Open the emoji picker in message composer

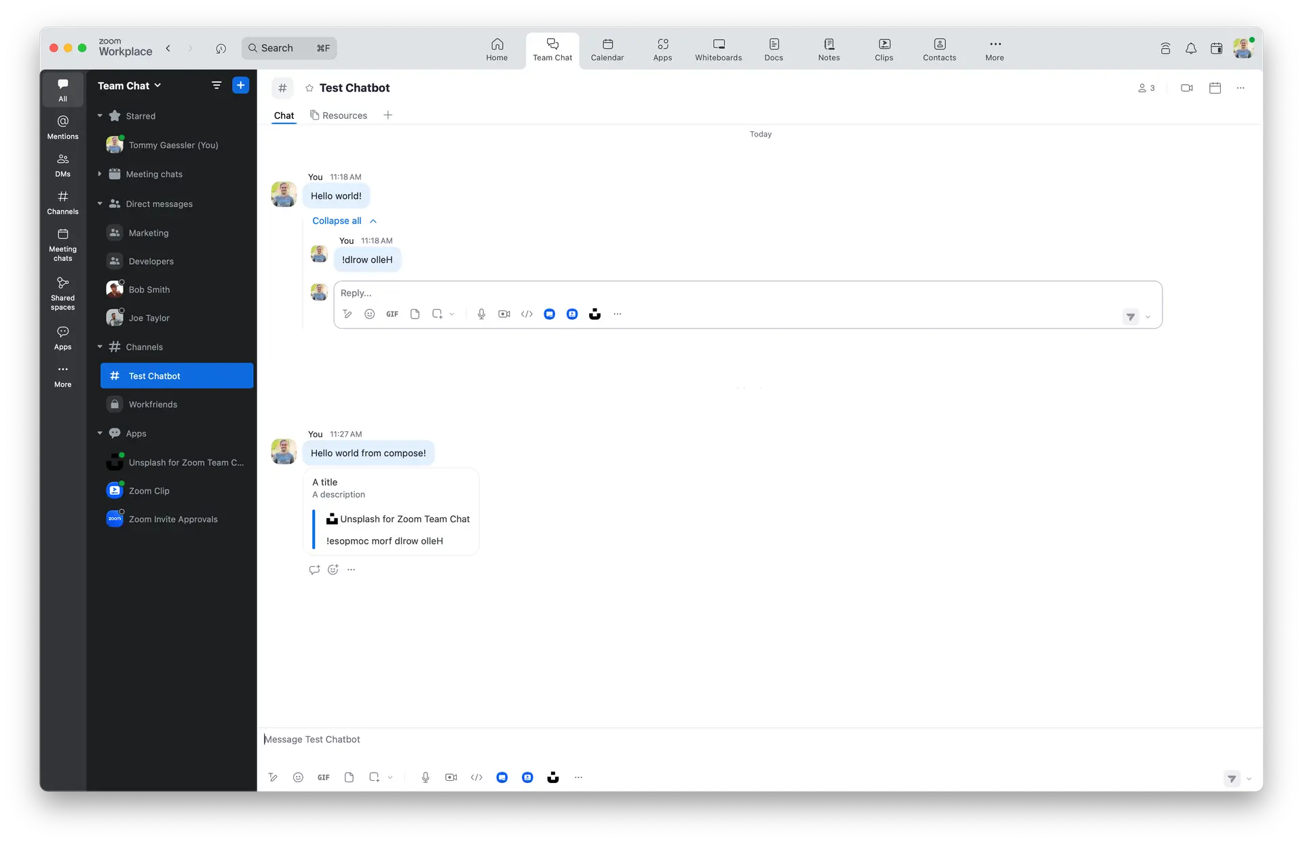pyautogui.click(x=298, y=777)
